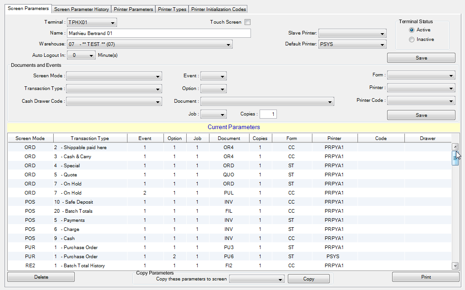
Task: Open the Printer Parameters tab
Action: point(133,9)
